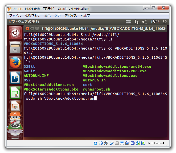176x153 pixels.
Task: Maximize the VirtualBox window
Action: (154, 8)
